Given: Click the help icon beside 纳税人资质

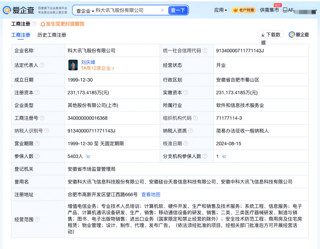Looking at the screenshot, I should coord(191,131).
